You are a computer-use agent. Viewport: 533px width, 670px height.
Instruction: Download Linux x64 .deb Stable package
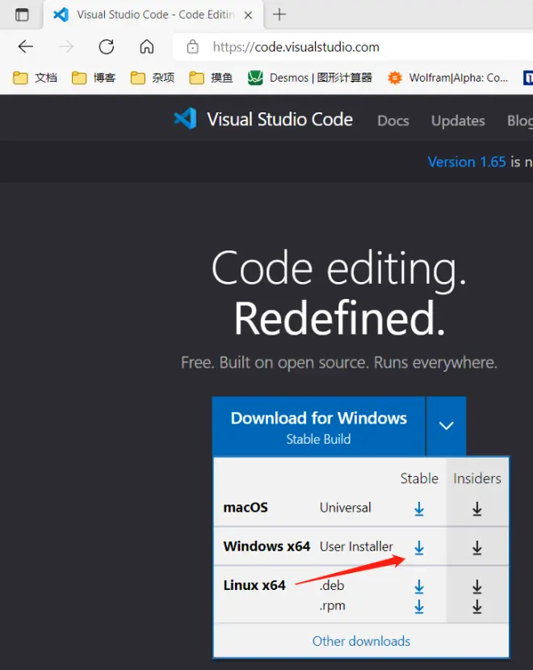point(419,586)
